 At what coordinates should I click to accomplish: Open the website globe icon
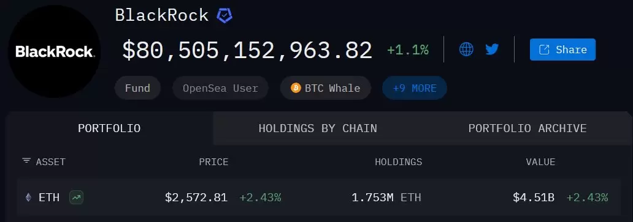pos(466,50)
